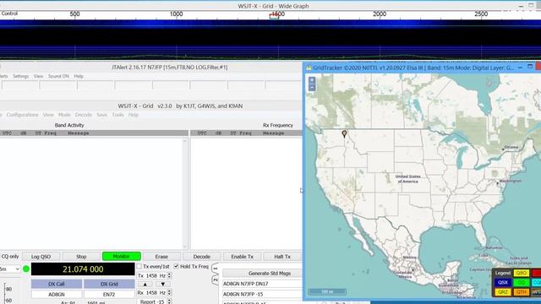
Task: Click the Enable Tx button
Action: pyautogui.click(x=243, y=257)
